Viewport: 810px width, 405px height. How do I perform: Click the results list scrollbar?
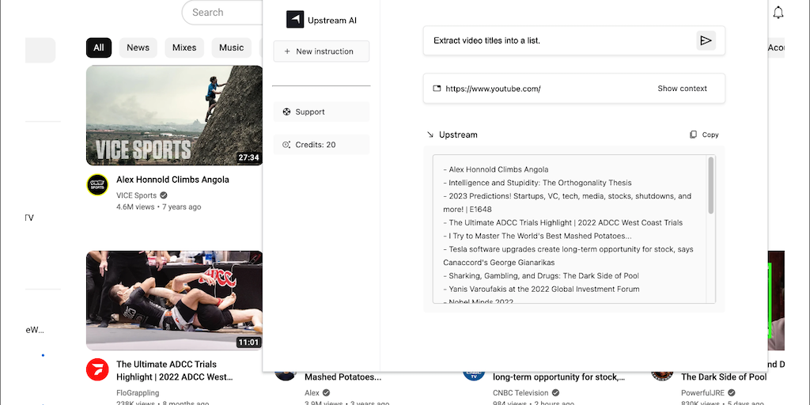click(x=710, y=186)
